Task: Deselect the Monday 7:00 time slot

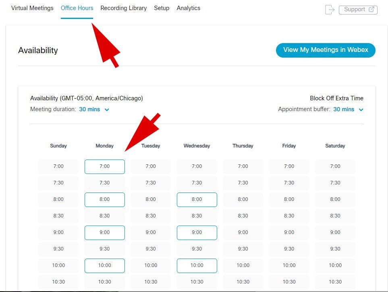Action: pyautogui.click(x=105, y=166)
